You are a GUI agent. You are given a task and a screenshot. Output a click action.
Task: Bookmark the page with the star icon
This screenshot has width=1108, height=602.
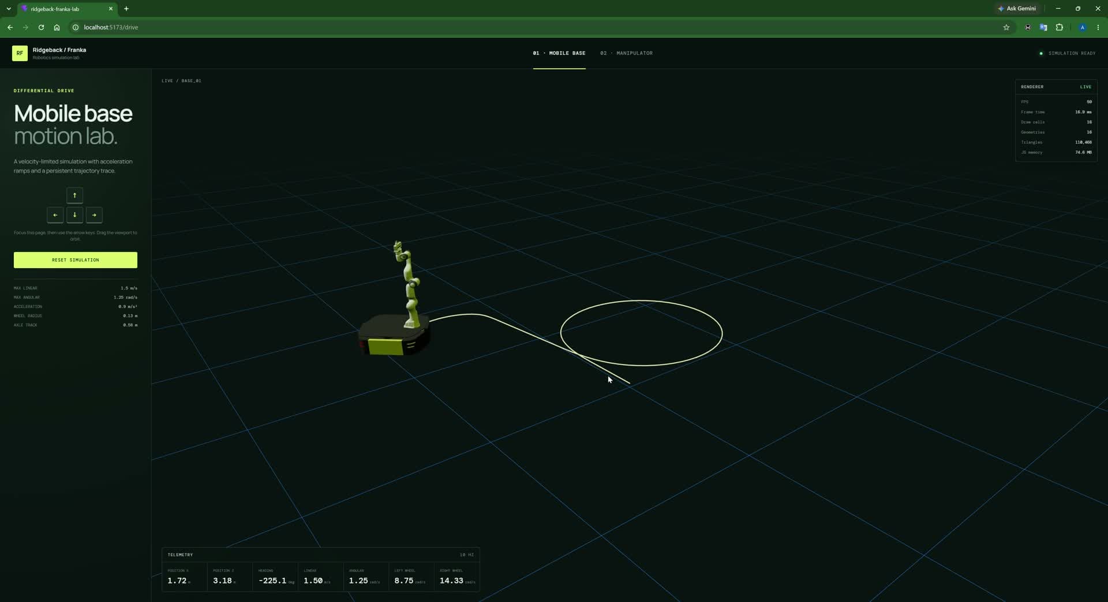coord(1006,27)
